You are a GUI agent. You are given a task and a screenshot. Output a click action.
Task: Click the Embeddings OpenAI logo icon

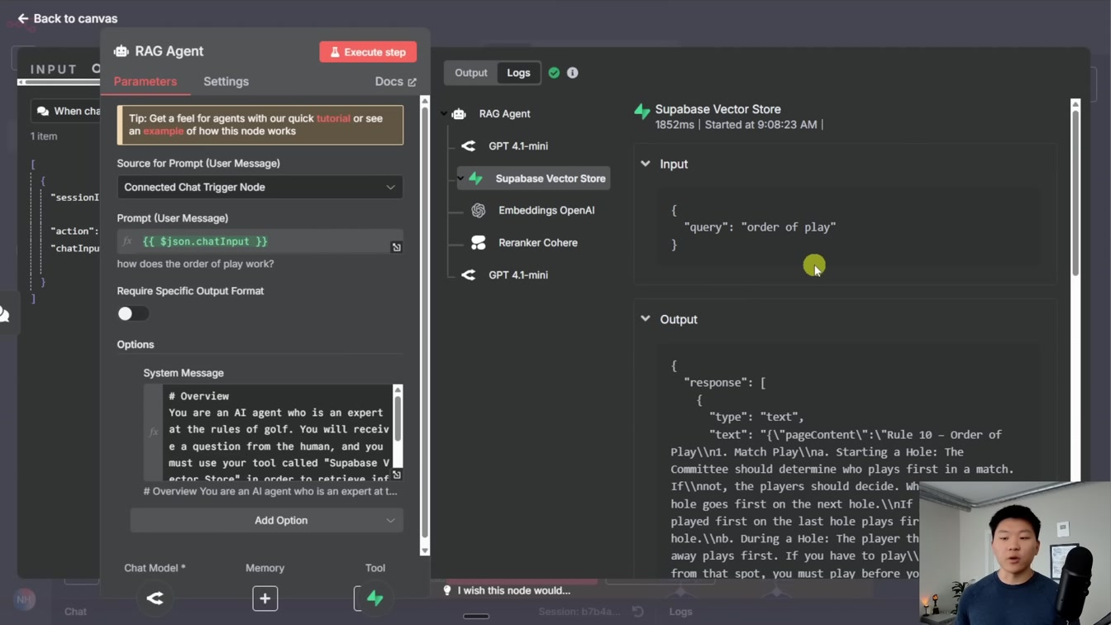coord(478,211)
